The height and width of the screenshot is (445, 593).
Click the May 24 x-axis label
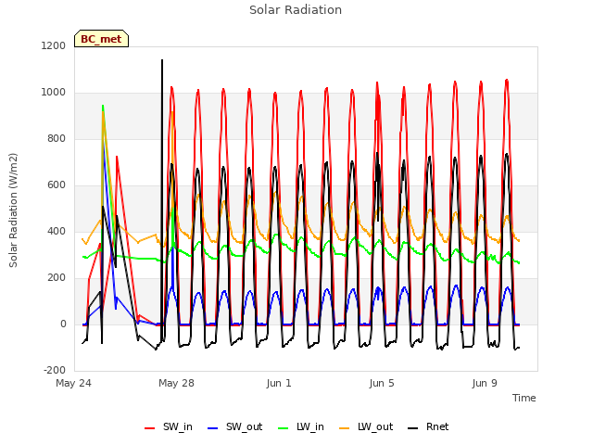click(74, 383)
